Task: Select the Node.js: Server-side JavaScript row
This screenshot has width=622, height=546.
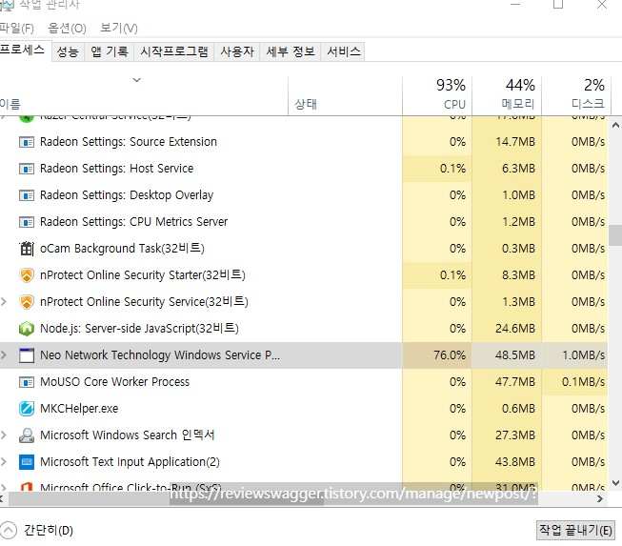Action: click(x=304, y=329)
